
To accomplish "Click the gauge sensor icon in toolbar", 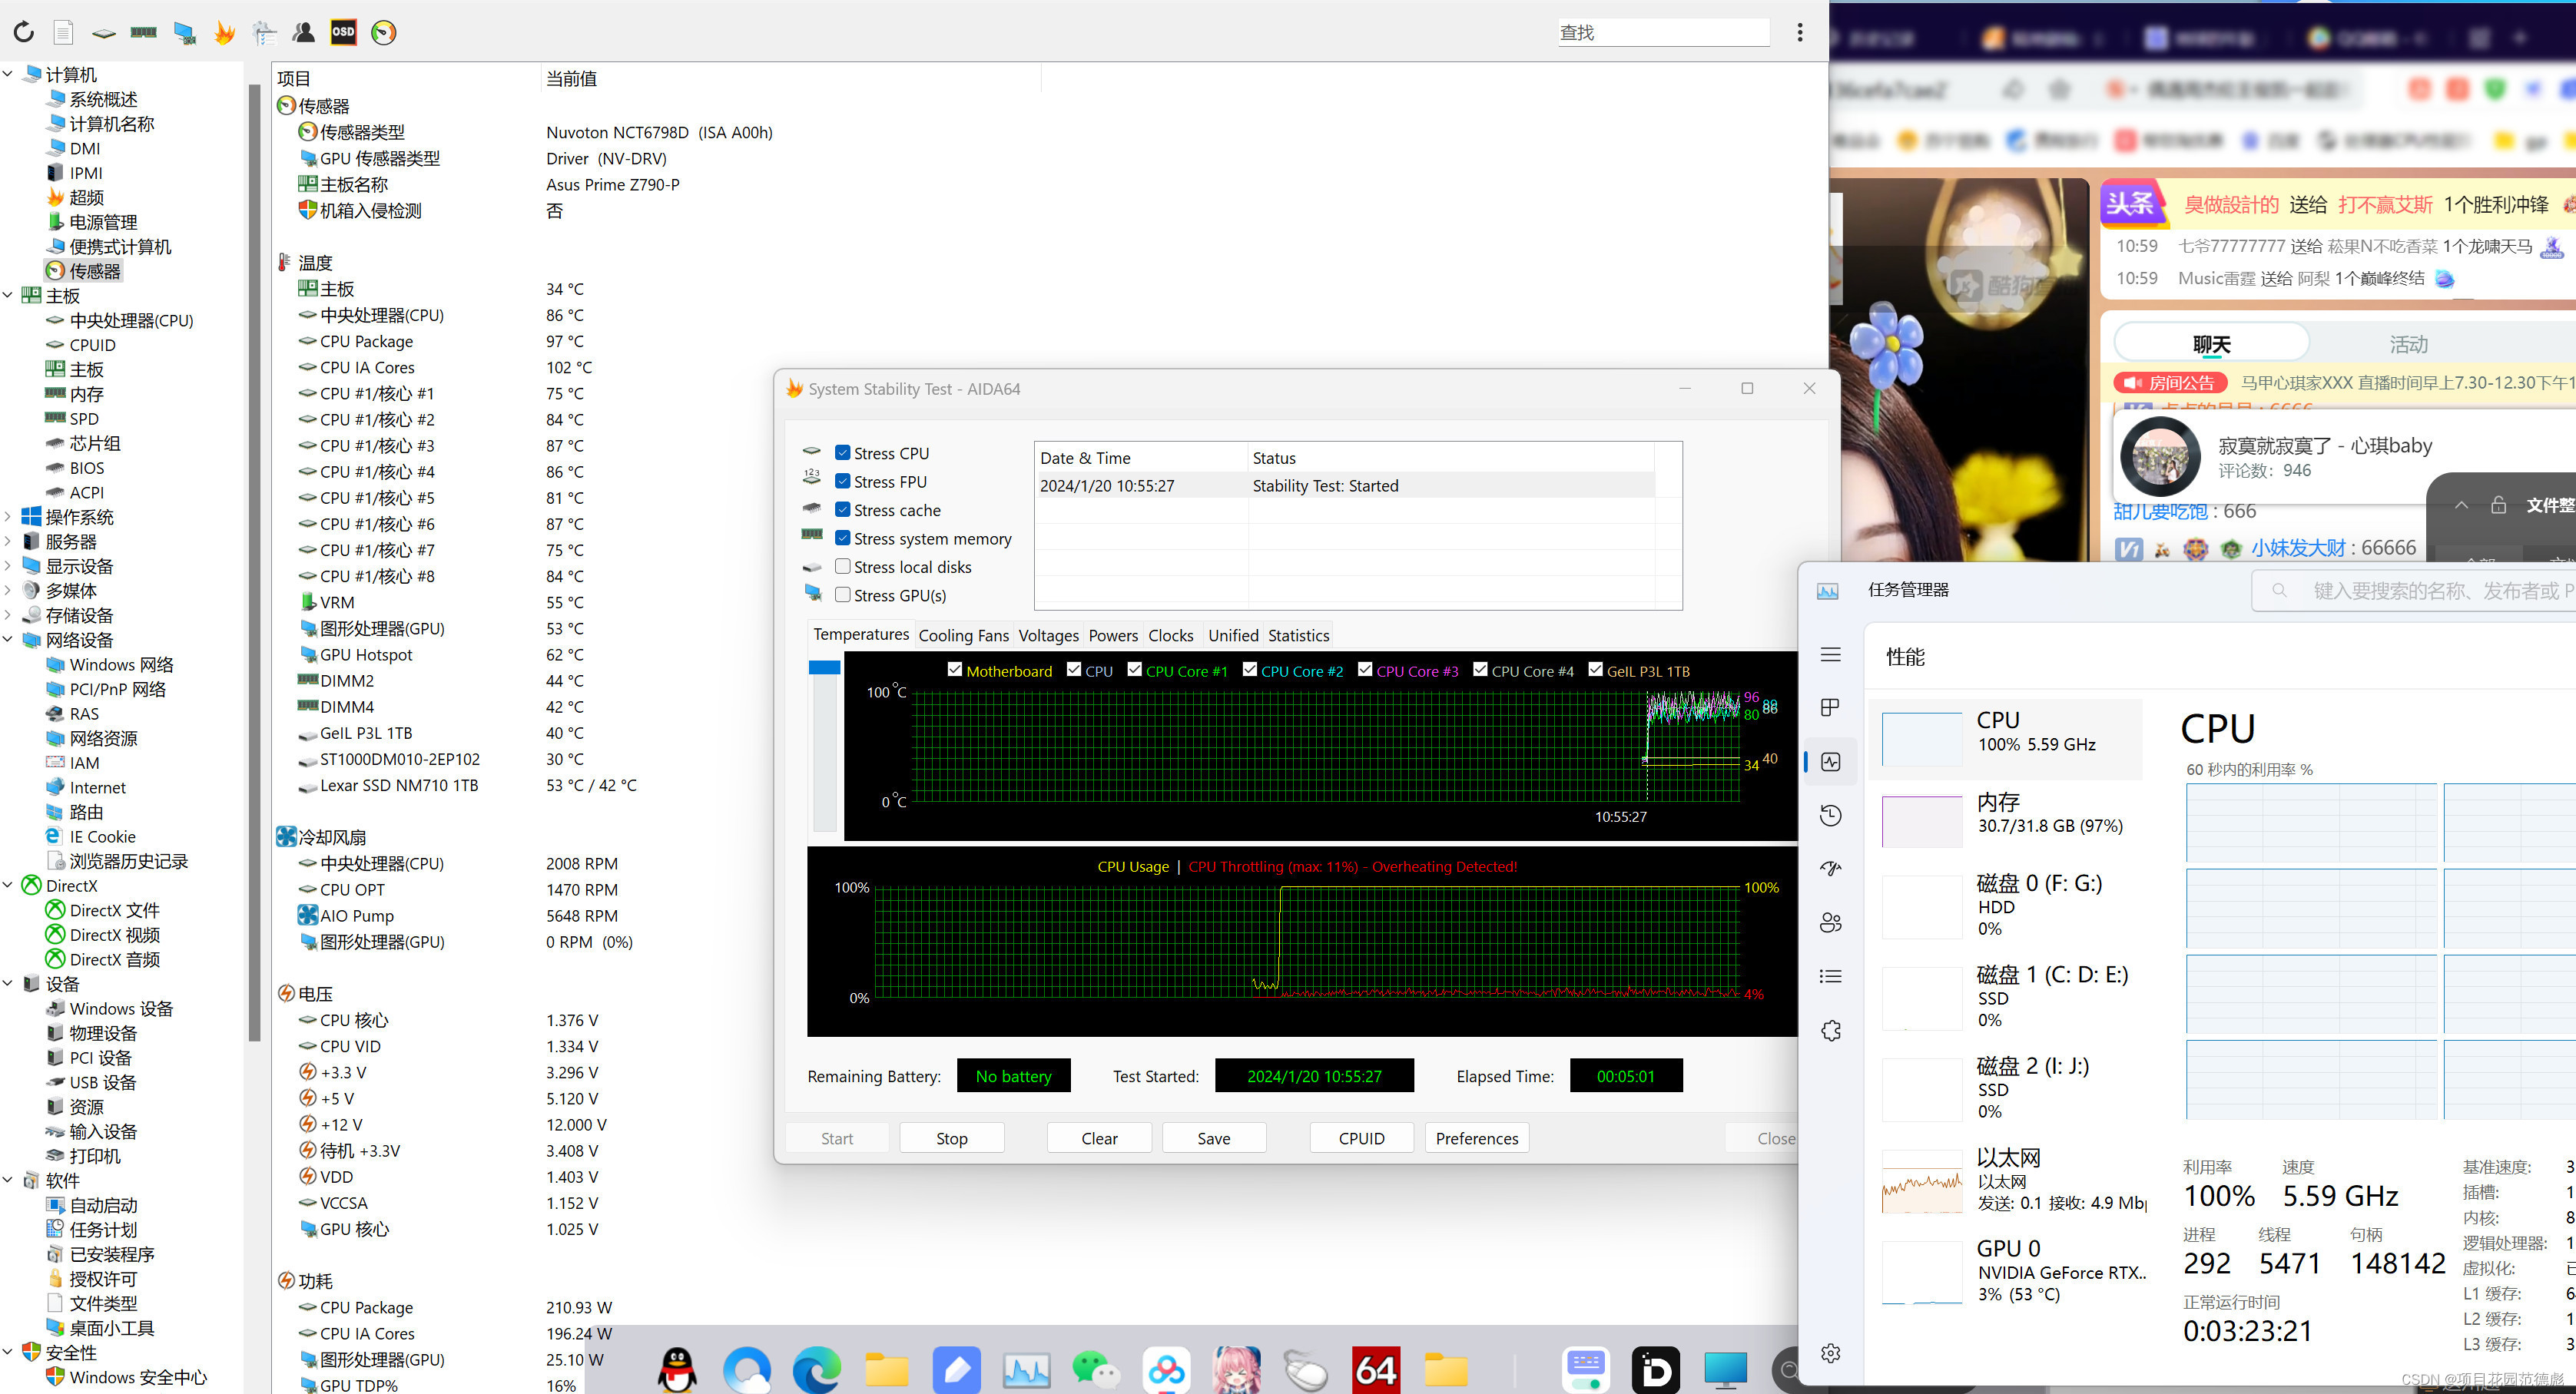I will click(x=383, y=33).
